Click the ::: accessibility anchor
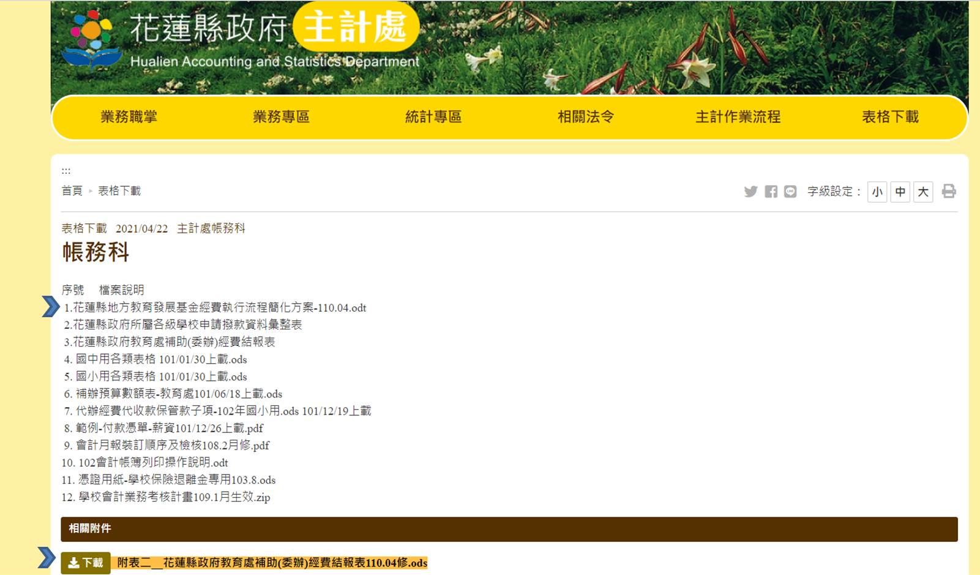Screen dimensions: 980x575 (x=66, y=171)
